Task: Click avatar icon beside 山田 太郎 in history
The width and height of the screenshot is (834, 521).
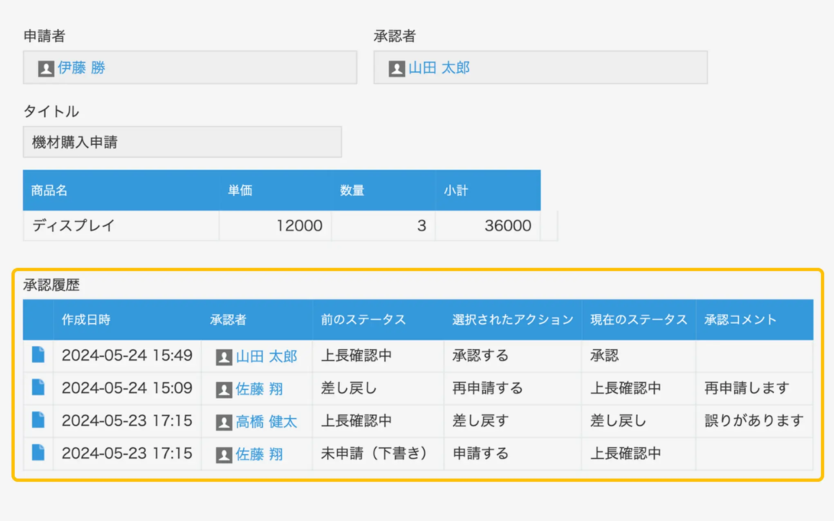Action: pyautogui.click(x=224, y=357)
